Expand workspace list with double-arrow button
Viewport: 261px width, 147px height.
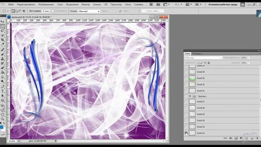point(243,4)
